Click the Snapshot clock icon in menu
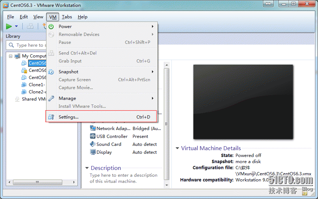This screenshot has width=318, height=199. [x=51, y=72]
